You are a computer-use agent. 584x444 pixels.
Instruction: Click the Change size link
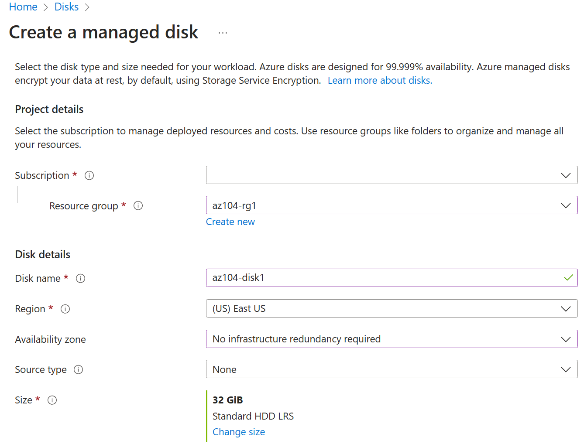coord(238,432)
